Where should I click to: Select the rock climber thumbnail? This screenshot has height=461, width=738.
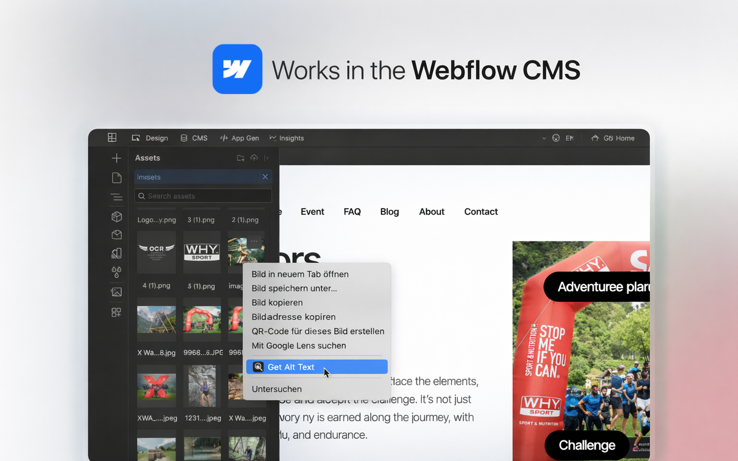pyautogui.click(x=202, y=386)
